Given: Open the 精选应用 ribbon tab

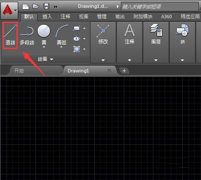Looking at the screenshot, I should pos(190,16).
